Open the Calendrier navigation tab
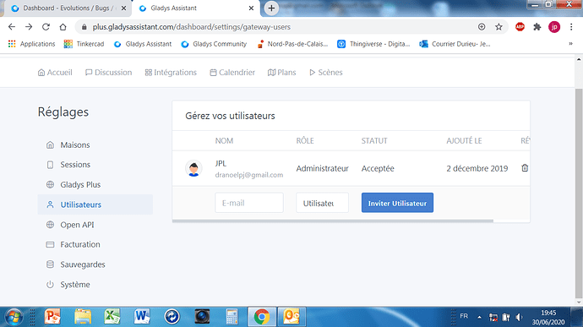 coord(232,73)
